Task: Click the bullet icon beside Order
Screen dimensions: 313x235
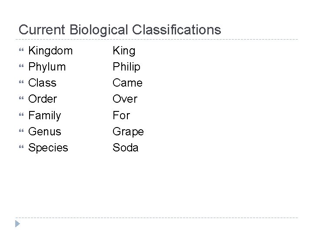Action: (21, 99)
